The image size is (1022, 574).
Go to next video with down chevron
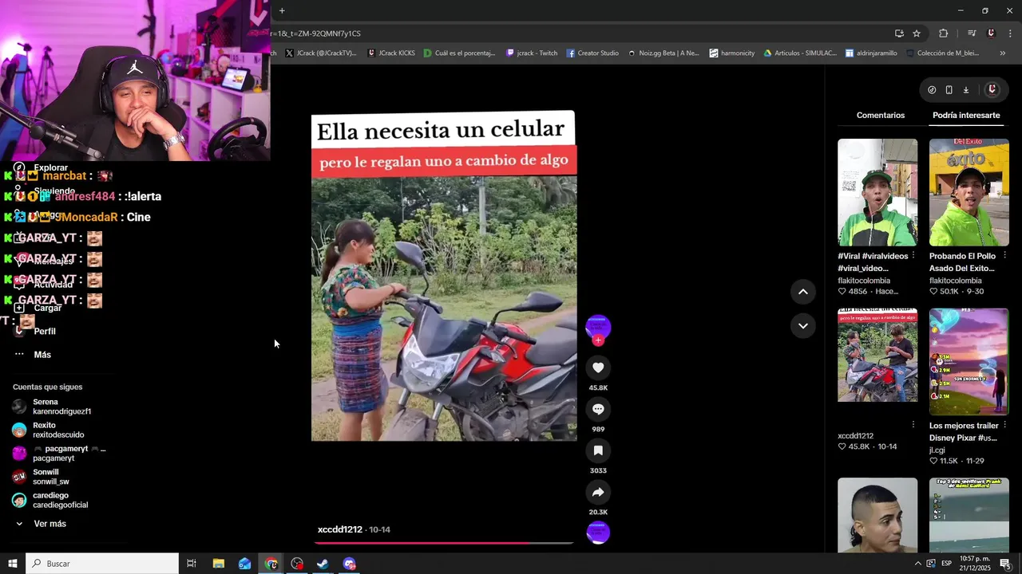coord(802,326)
